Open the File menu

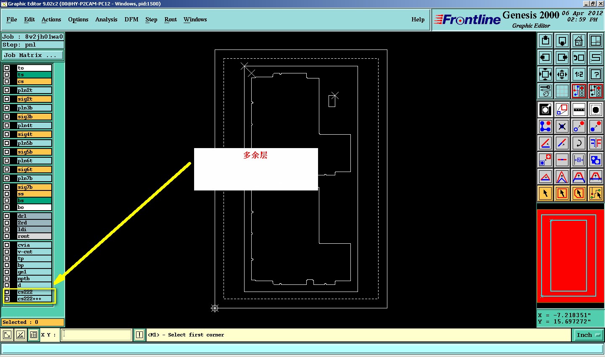coord(12,19)
